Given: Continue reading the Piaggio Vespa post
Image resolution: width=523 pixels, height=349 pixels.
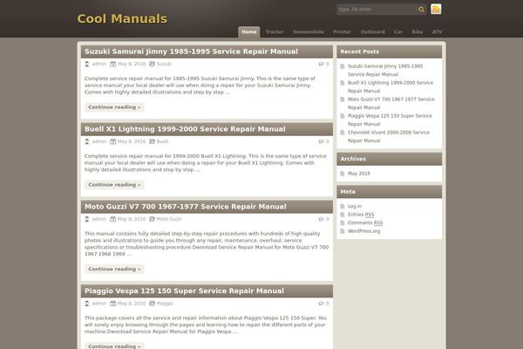Looking at the screenshot, I should click(x=114, y=346).
